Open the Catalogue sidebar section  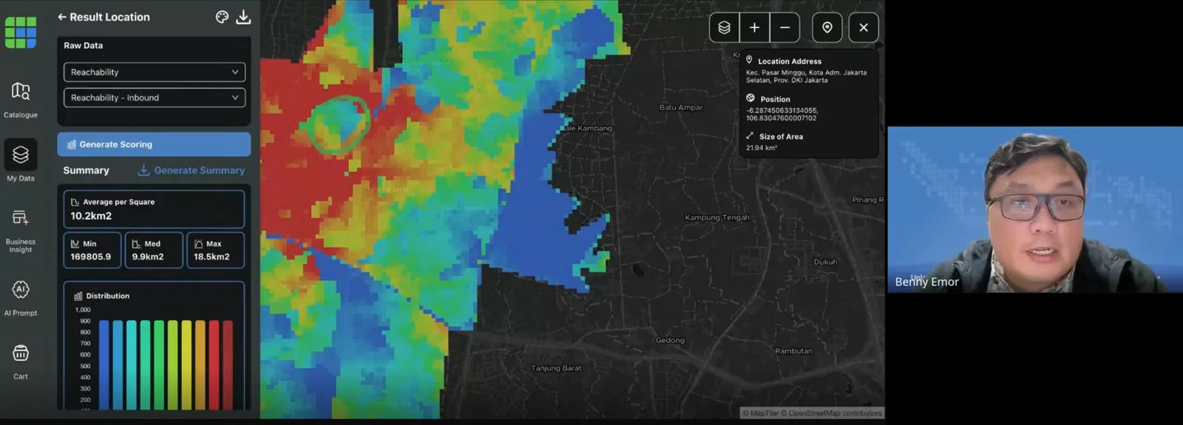tap(21, 100)
